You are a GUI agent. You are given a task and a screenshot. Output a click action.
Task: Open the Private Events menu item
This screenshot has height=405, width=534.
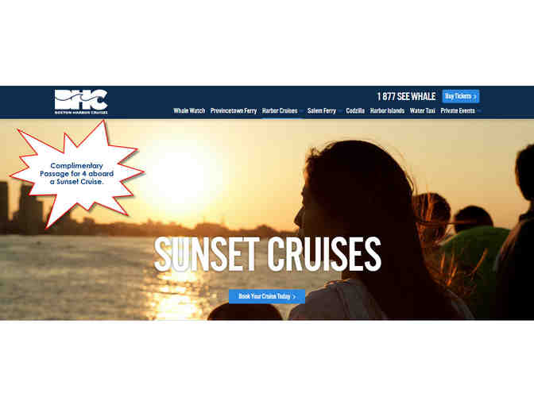pyautogui.click(x=458, y=110)
